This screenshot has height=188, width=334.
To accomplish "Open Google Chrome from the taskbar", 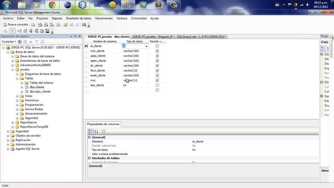I will click(x=52, y=5).
